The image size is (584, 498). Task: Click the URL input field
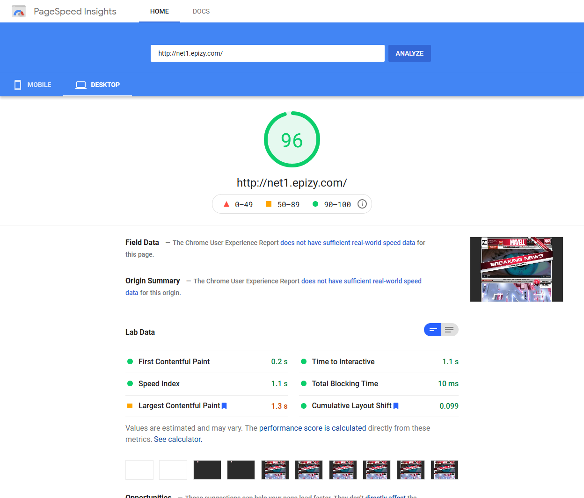tap(268, 53)
